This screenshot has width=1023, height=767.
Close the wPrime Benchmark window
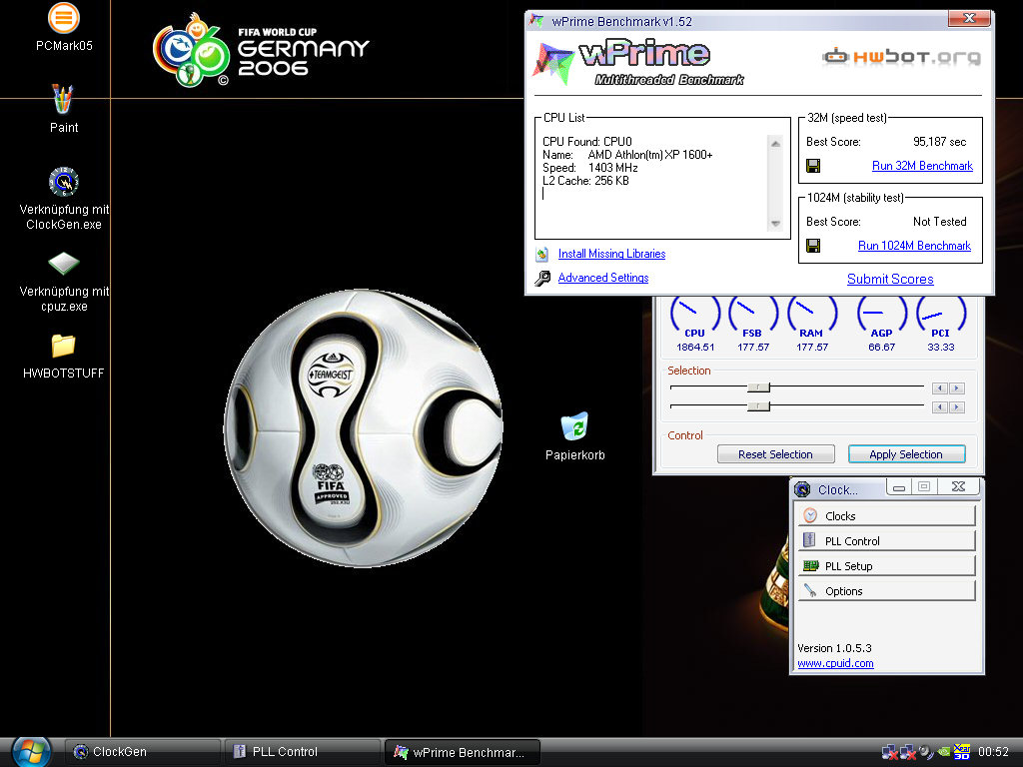(x=969, y=18)
